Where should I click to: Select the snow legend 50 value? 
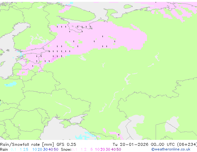click(119, 150)
